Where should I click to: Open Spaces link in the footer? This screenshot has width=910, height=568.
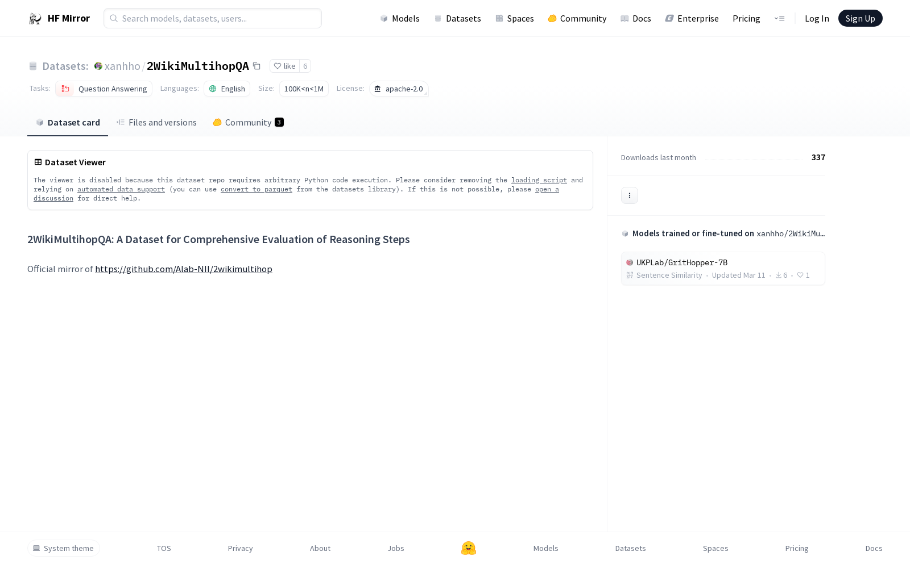(715, 548)
